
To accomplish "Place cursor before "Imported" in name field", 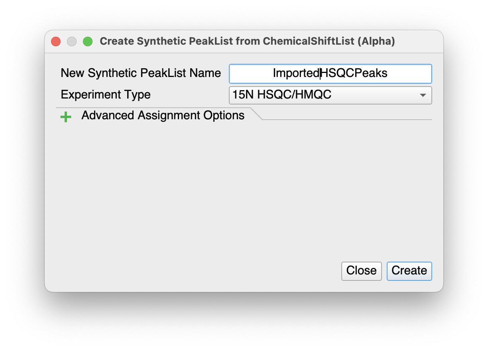I will 273,74.
